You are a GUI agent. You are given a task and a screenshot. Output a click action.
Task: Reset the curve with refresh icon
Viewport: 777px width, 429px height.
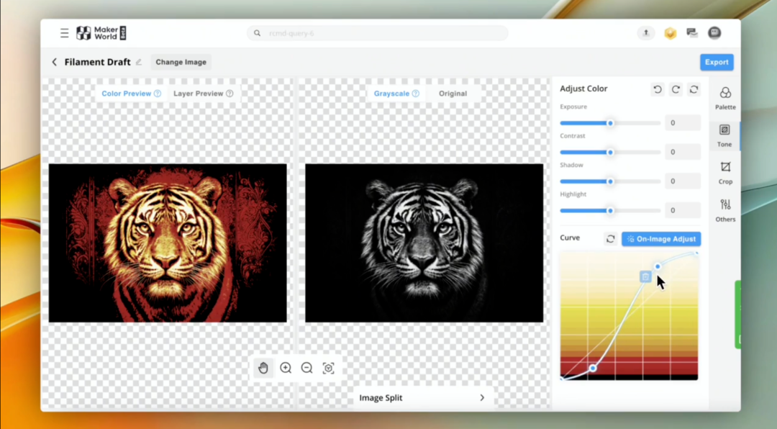pyautogui.click(x=610, y=239)
